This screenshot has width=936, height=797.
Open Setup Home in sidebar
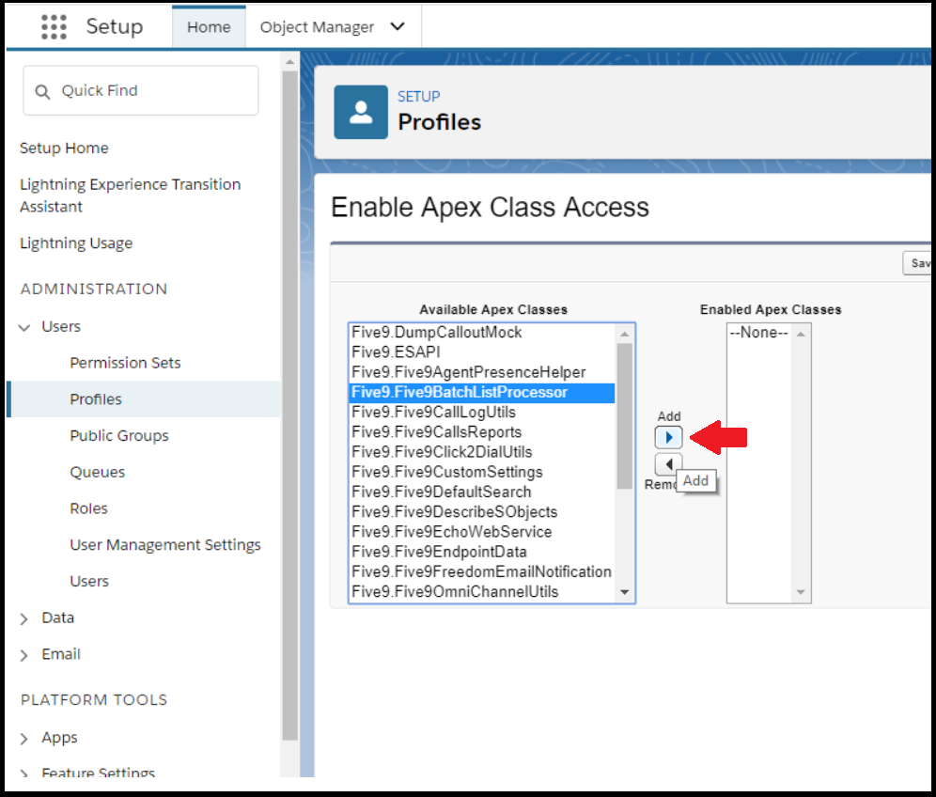(x=64, y=148)
